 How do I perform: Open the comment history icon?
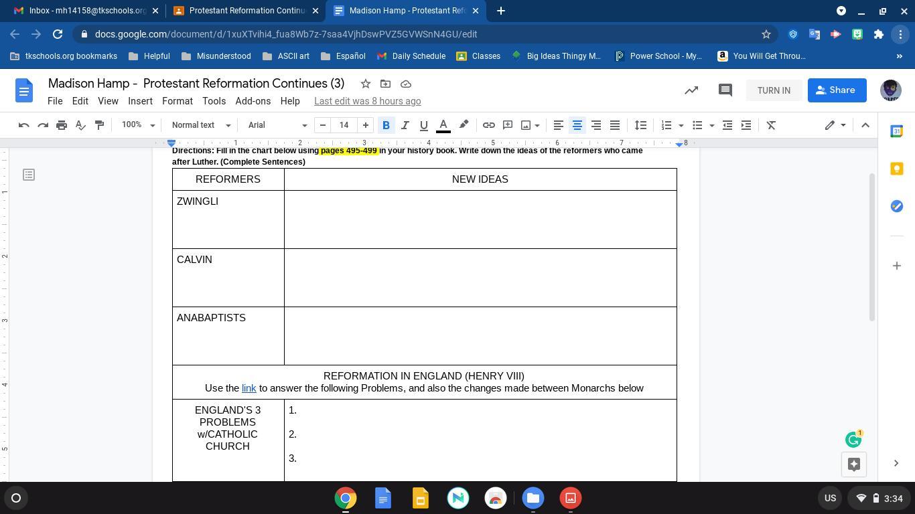[725, 90]
